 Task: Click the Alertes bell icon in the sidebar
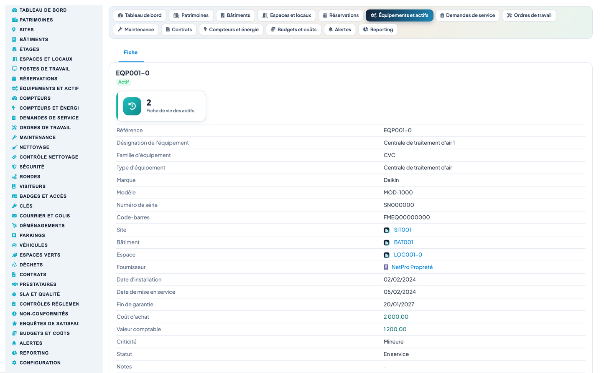[14, 343]
